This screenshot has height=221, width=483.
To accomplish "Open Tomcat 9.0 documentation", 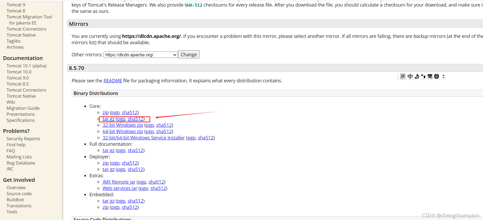I will (x=18, y=78).
